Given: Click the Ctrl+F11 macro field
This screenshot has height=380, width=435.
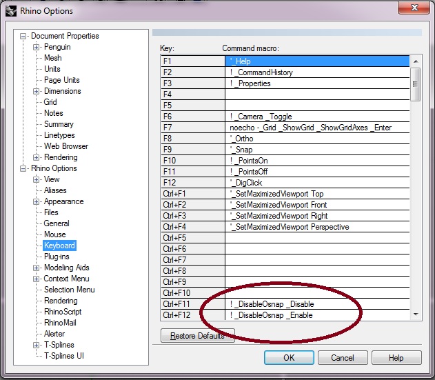Looking at the screenshot, I should click(317, 304).
